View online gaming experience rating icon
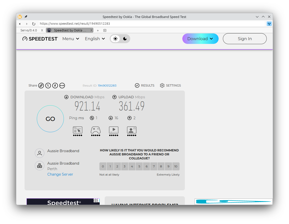This screenshot has height=224, width=289. tap(96, 131)
